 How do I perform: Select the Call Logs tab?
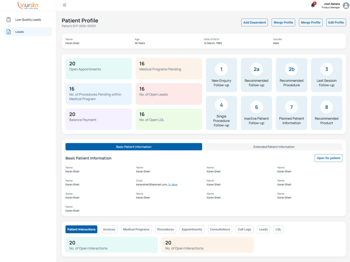tap(244, 229)
